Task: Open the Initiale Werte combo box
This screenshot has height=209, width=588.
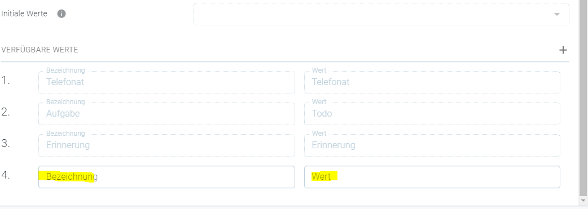Action: (x=381, y=14)
